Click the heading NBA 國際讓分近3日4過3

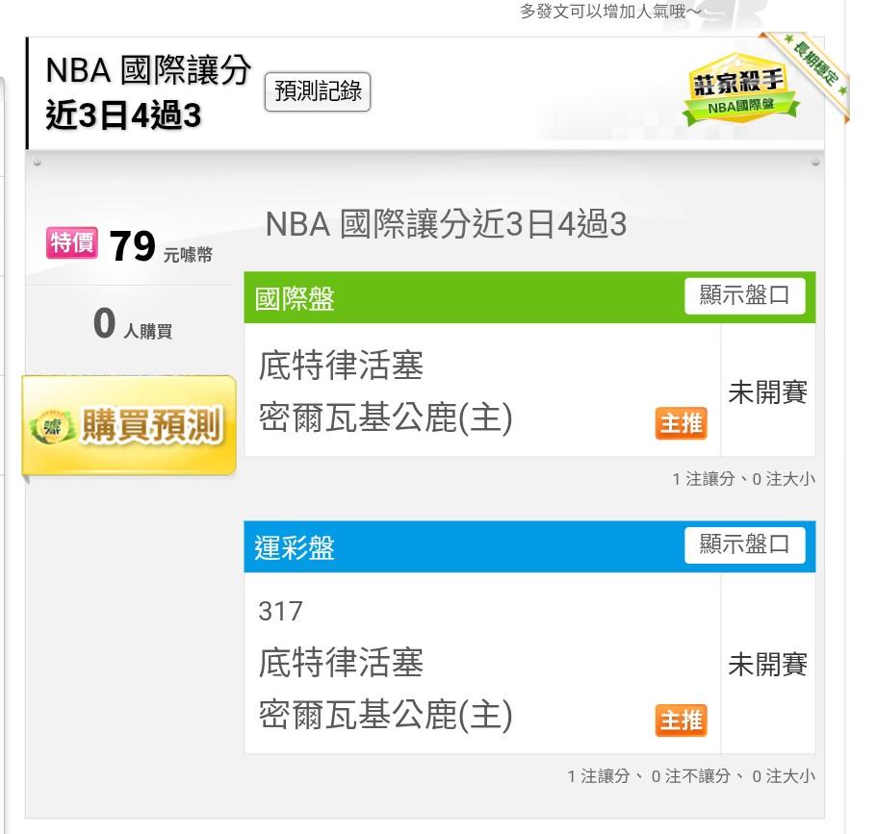pyautogui.click(x=446, y=225)
